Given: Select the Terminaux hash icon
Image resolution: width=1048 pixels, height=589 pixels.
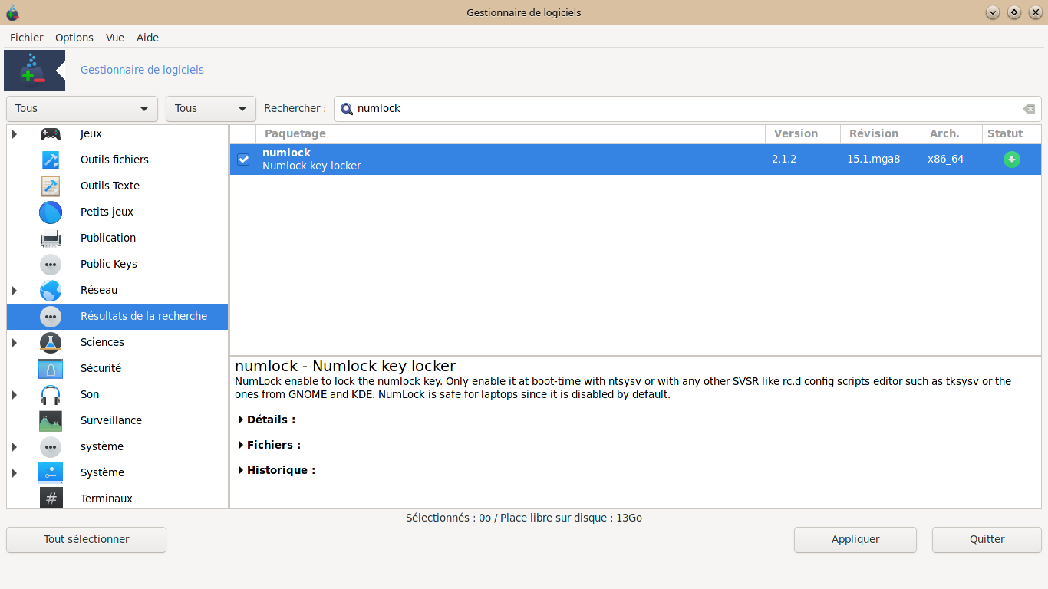Looking at the screenshot, I should 51,499.
